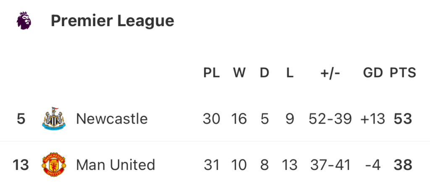Click the PTS column header
The width and height of the screenshot is (430, 193).
[x=403, y=73]
